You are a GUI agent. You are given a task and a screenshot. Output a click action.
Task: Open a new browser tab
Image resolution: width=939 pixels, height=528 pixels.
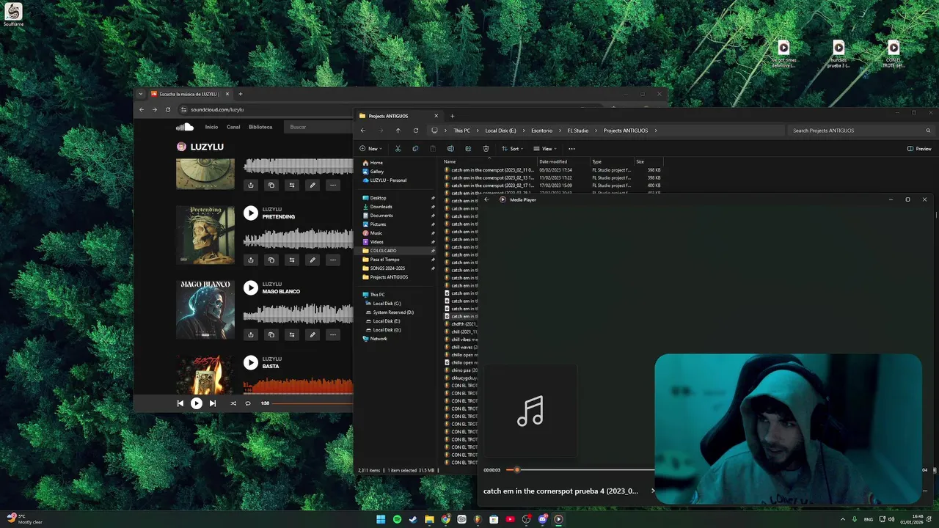(x=240, y=94)
